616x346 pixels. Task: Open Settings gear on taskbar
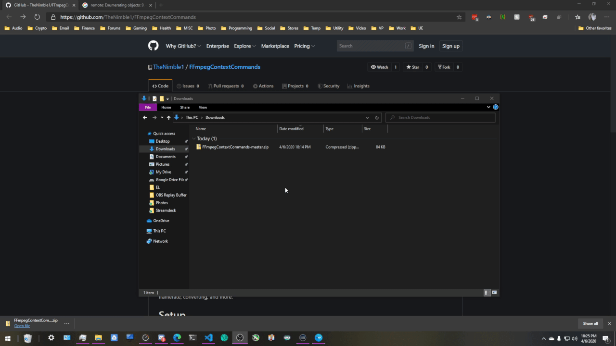tap(51, 338)
